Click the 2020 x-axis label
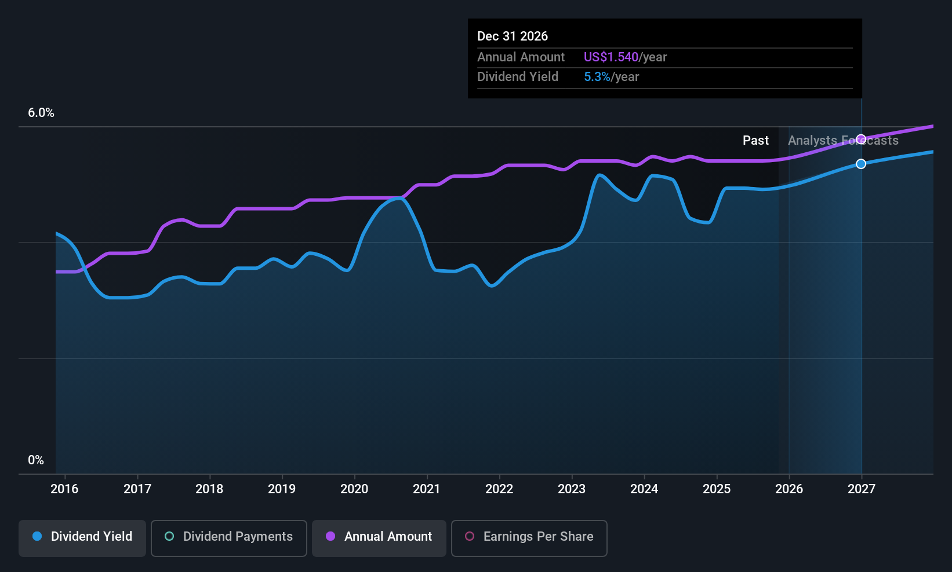The width and height of the screenshot is (952, 572). pyautogui.click(x=354, y=489)
